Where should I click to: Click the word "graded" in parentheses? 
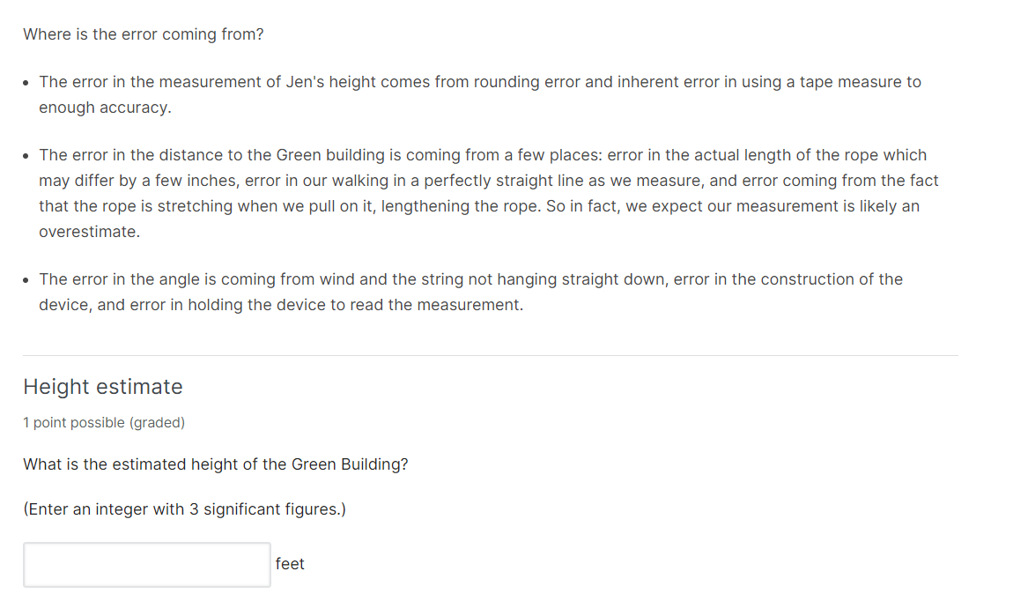[158, 422]
